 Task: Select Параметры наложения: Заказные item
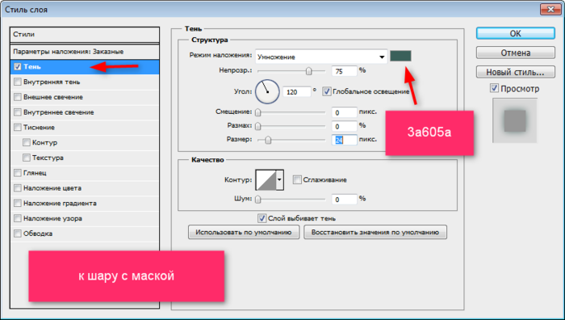coord(85,52)
